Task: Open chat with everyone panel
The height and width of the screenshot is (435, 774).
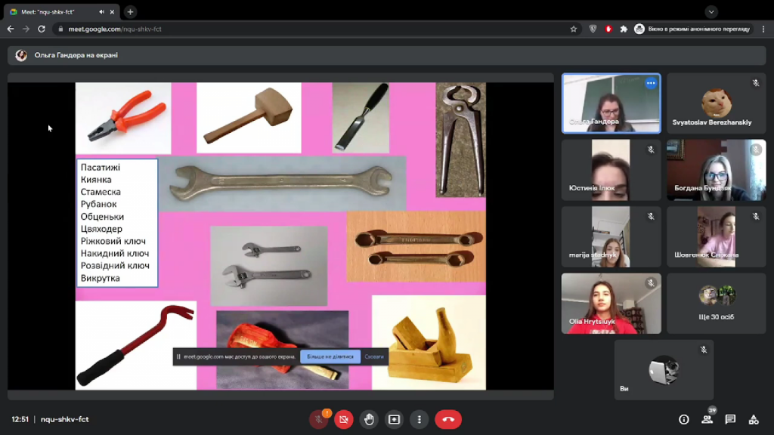Action: pyautogui.click(x=730, y=419)
